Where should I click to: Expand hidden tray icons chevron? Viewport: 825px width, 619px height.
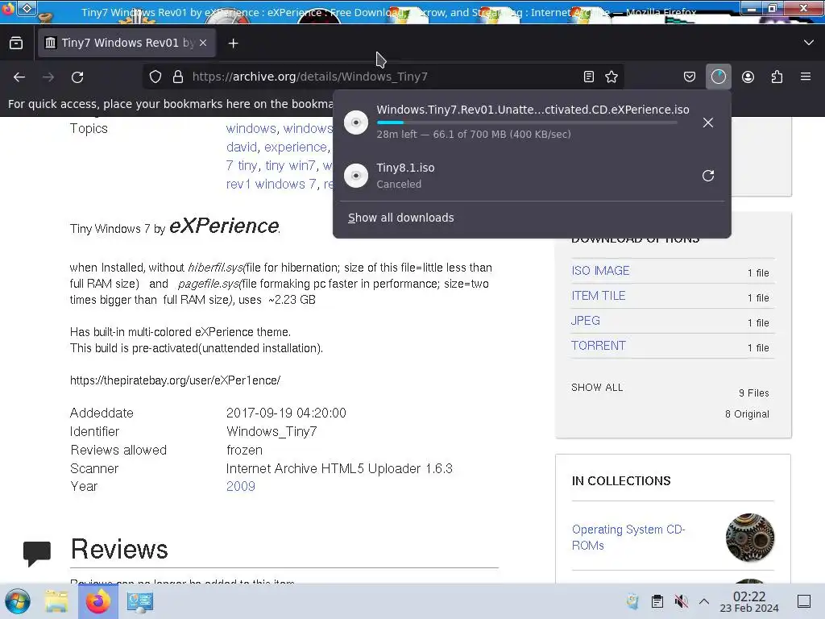(704, 601)
